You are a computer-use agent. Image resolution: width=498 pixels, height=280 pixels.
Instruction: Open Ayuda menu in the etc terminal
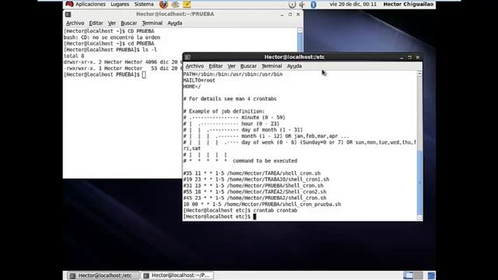(294, 66)
